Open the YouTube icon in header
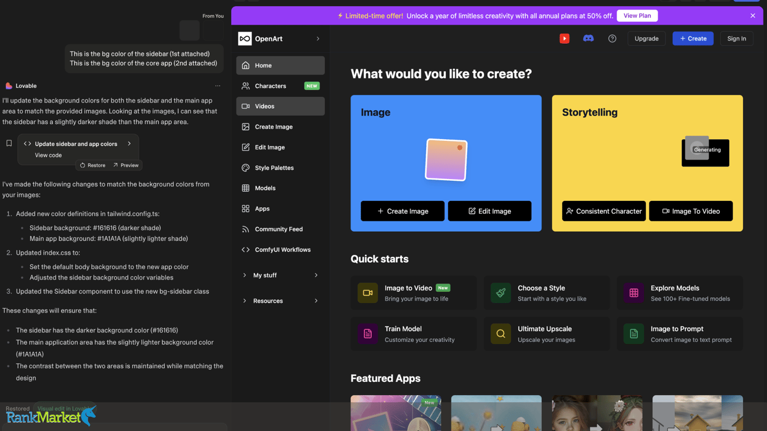The image size is (767, 431). pos(564,38)
